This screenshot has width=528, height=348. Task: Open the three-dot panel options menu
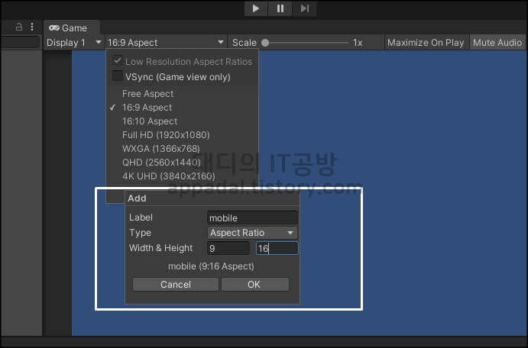(32, 27)
